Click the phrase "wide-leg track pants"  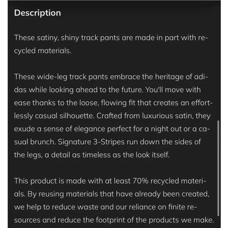[x=72, y=77]
